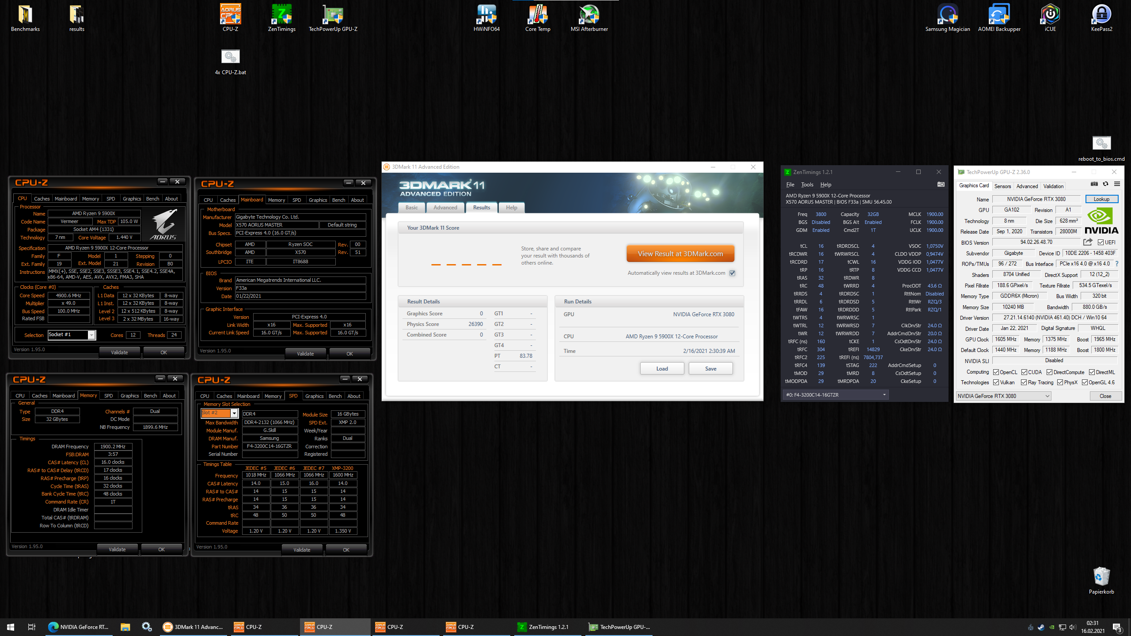Toggle the Ray Tracing checkbox in GPU-Z

[1024, 382]
